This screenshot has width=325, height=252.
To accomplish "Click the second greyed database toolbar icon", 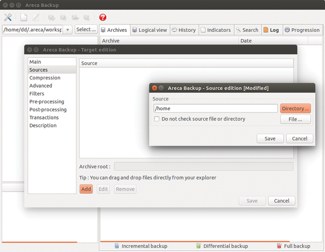I will 63,18.
